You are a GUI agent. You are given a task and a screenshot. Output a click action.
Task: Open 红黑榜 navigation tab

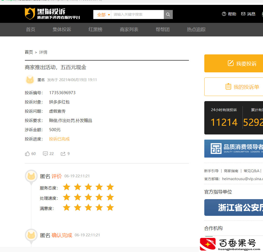pos(95,30)
